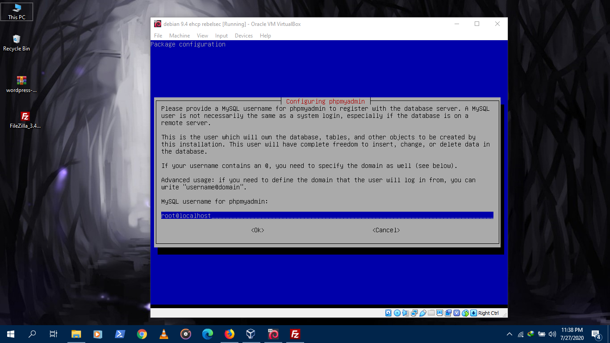Open Task View from taskbar
This screenshot has height=343, width=610.
click(x=54, y=334)
